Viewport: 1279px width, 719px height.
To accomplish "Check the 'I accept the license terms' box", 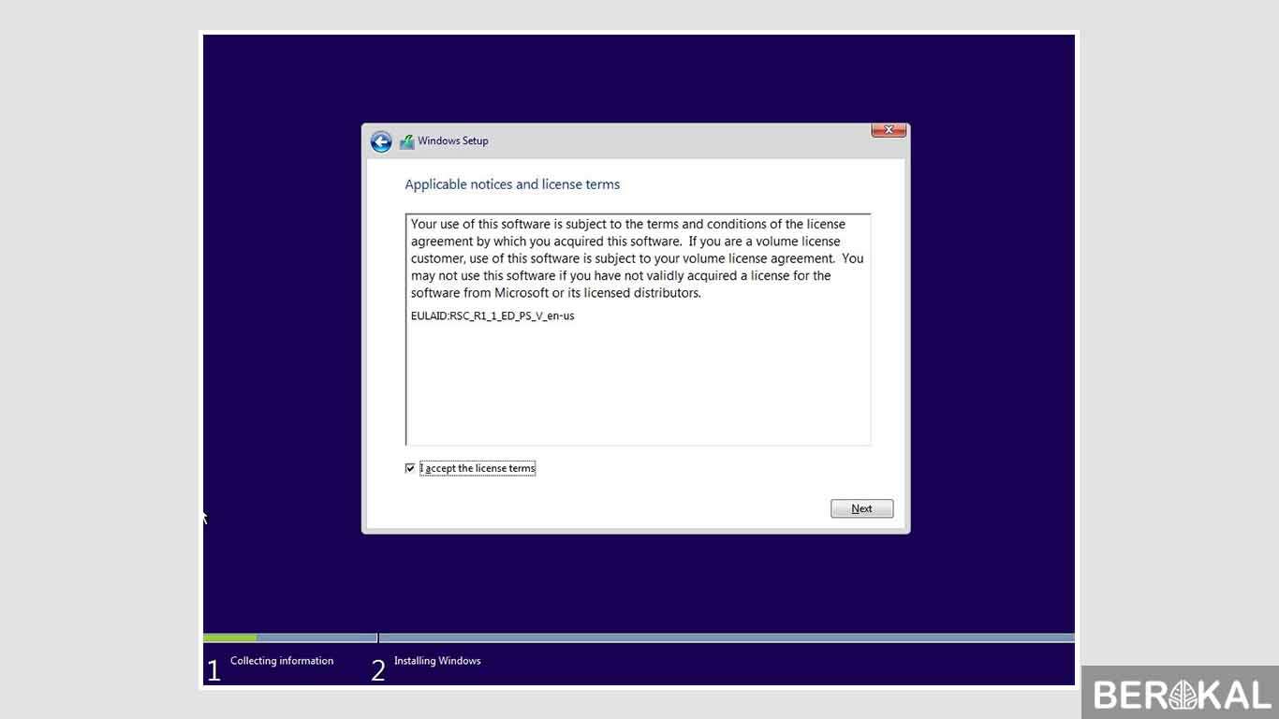I will (x=410, y=468).
